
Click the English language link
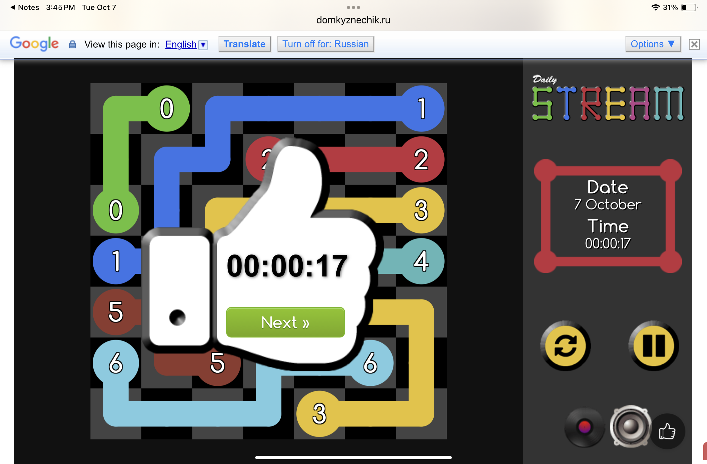pos(181,44)
